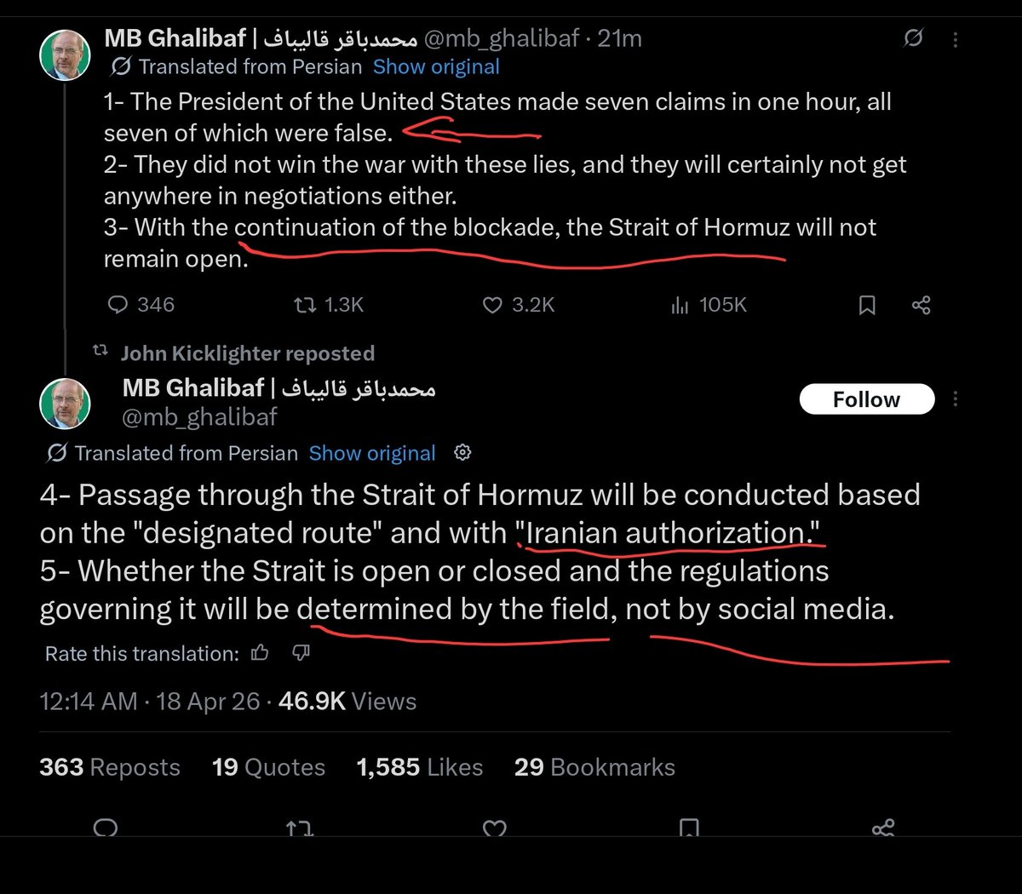Share the first tweet

921,305
